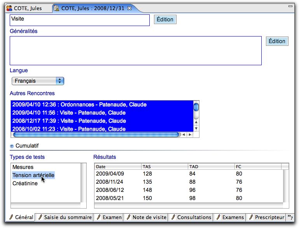Click scroll up arrow in Autres Rencontres
Image resolution: width=299 pixels, height=228 pixels.
tap(196, 122)
